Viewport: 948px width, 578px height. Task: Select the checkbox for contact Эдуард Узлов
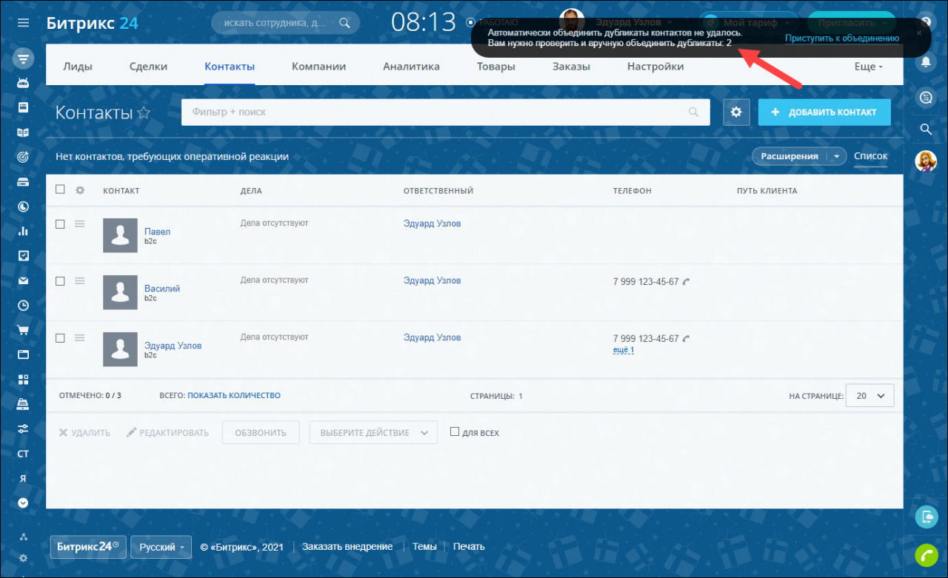[x=61, y=338]
